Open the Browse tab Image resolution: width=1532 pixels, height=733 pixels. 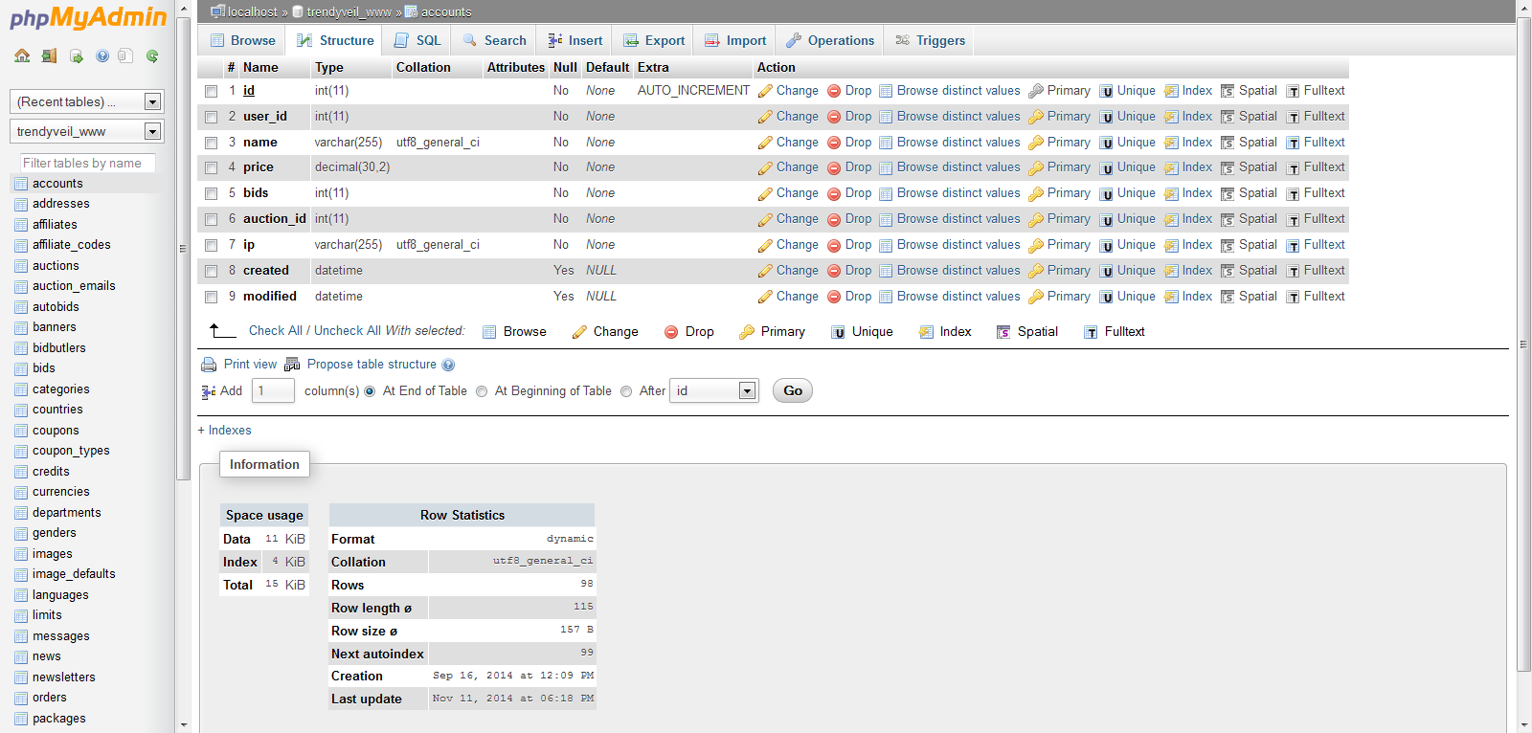tap(242, 40)
